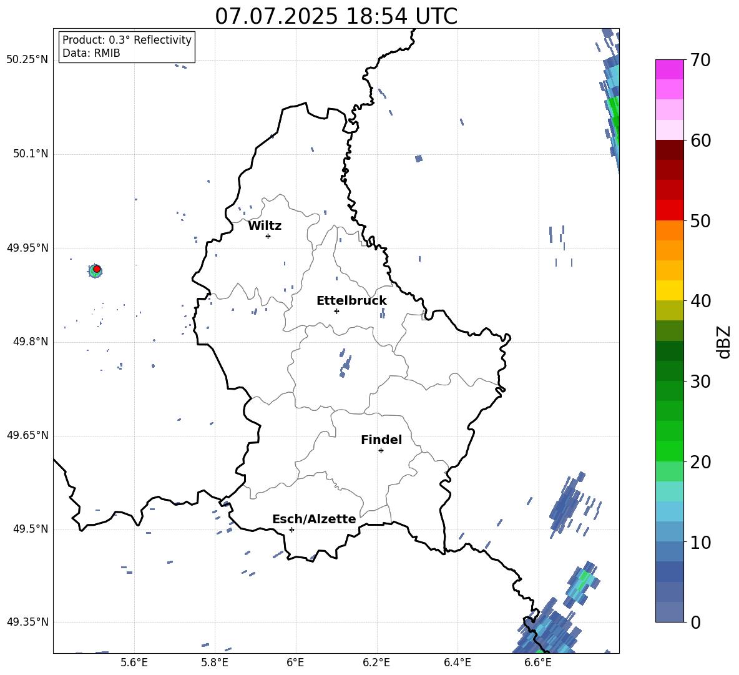Click the 6.4°E longitude label
The image size is (739, 675).
[x=457, y=663]
